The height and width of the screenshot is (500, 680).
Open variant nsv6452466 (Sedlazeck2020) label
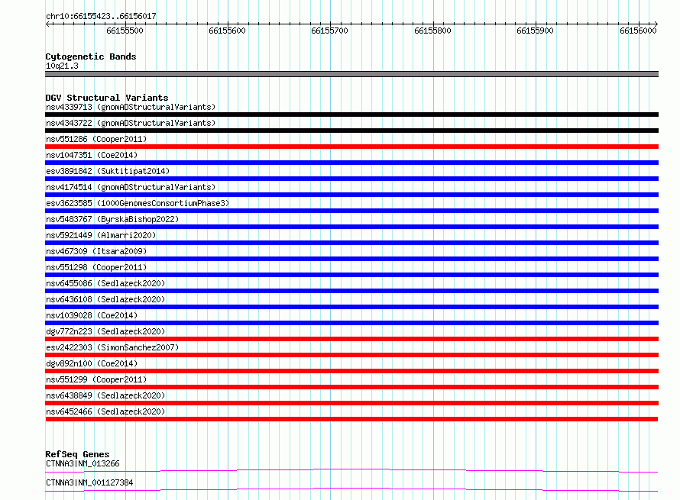pyautogui.click(x=105, y=411)
